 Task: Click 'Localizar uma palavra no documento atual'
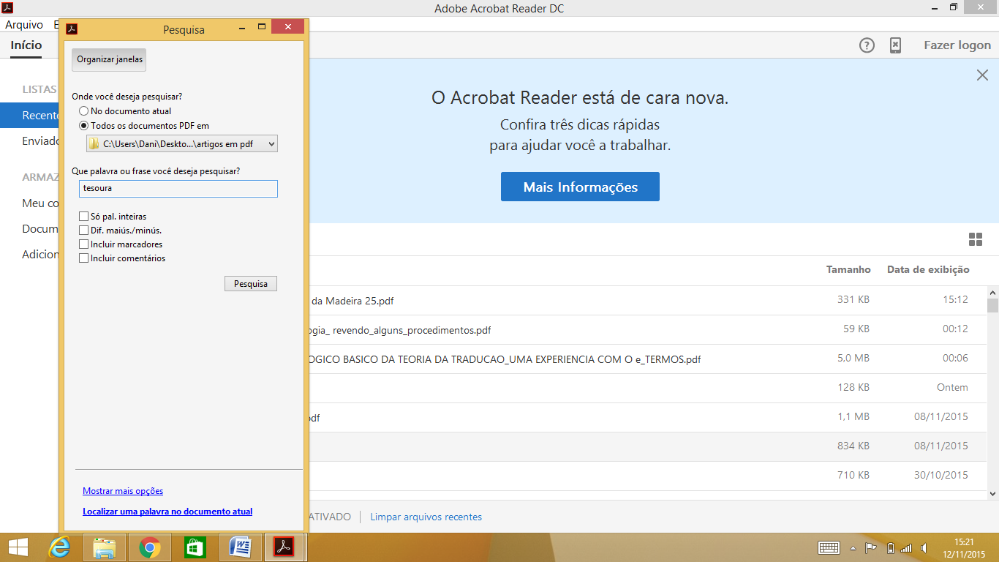(167, 512)
